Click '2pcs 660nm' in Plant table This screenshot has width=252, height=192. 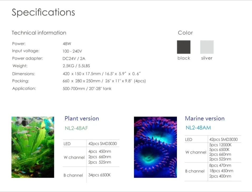(100, 157)
